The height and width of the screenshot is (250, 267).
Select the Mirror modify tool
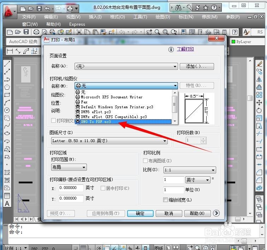point(259,79)
